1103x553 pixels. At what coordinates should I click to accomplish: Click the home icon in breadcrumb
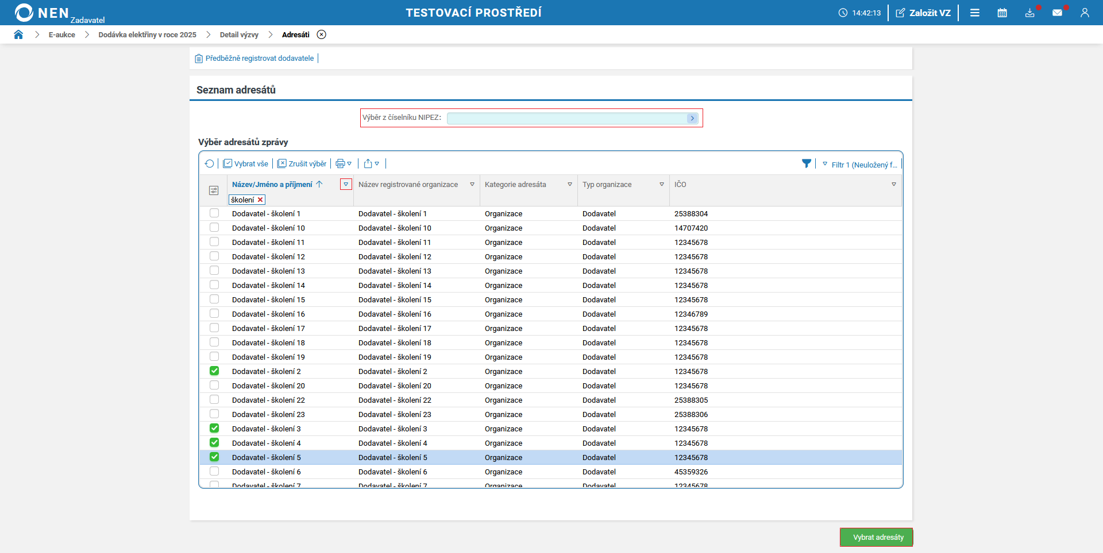(x=18, y=34)
